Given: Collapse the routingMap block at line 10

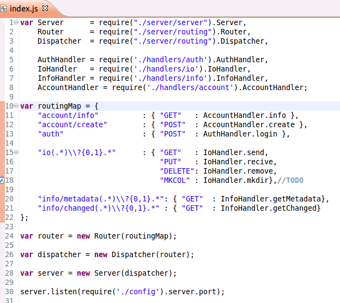Looking at the screenshot, I should [17, 106].
